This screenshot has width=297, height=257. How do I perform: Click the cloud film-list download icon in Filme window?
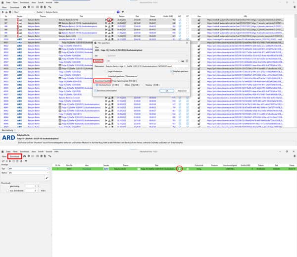coord(25,7)
